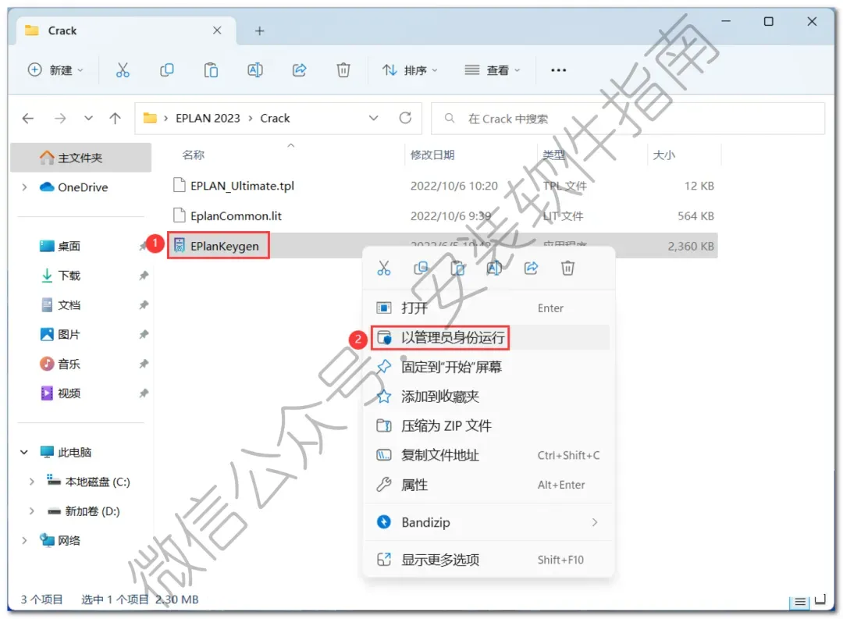Click Rename icon in context menu
The height and width of the screenshot is (619, 843).
(494, 268)
